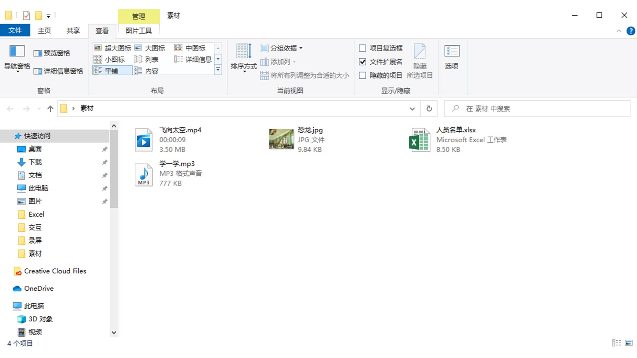Click the Details pane (详细信息窗格) button

point(58,71)
